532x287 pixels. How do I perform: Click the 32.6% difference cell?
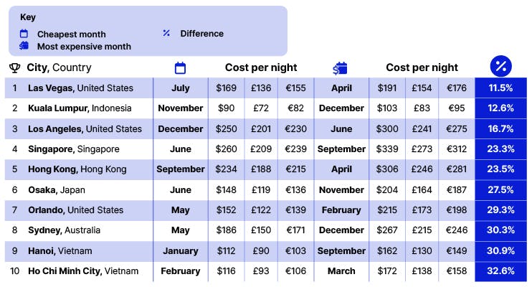(x=500, y=271)
